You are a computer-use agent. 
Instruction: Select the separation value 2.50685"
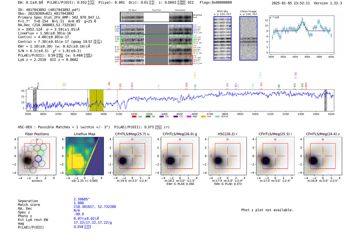tap(82, 199)
